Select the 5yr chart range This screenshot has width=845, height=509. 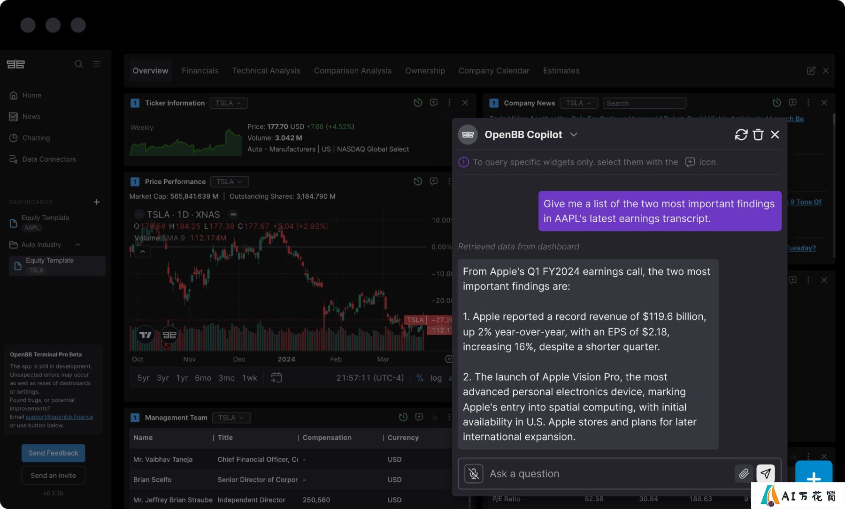click(x=143, y=378)
